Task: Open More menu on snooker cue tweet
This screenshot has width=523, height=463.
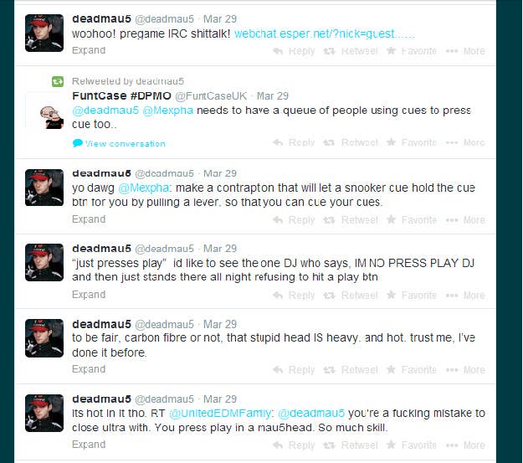Action: 465,220
